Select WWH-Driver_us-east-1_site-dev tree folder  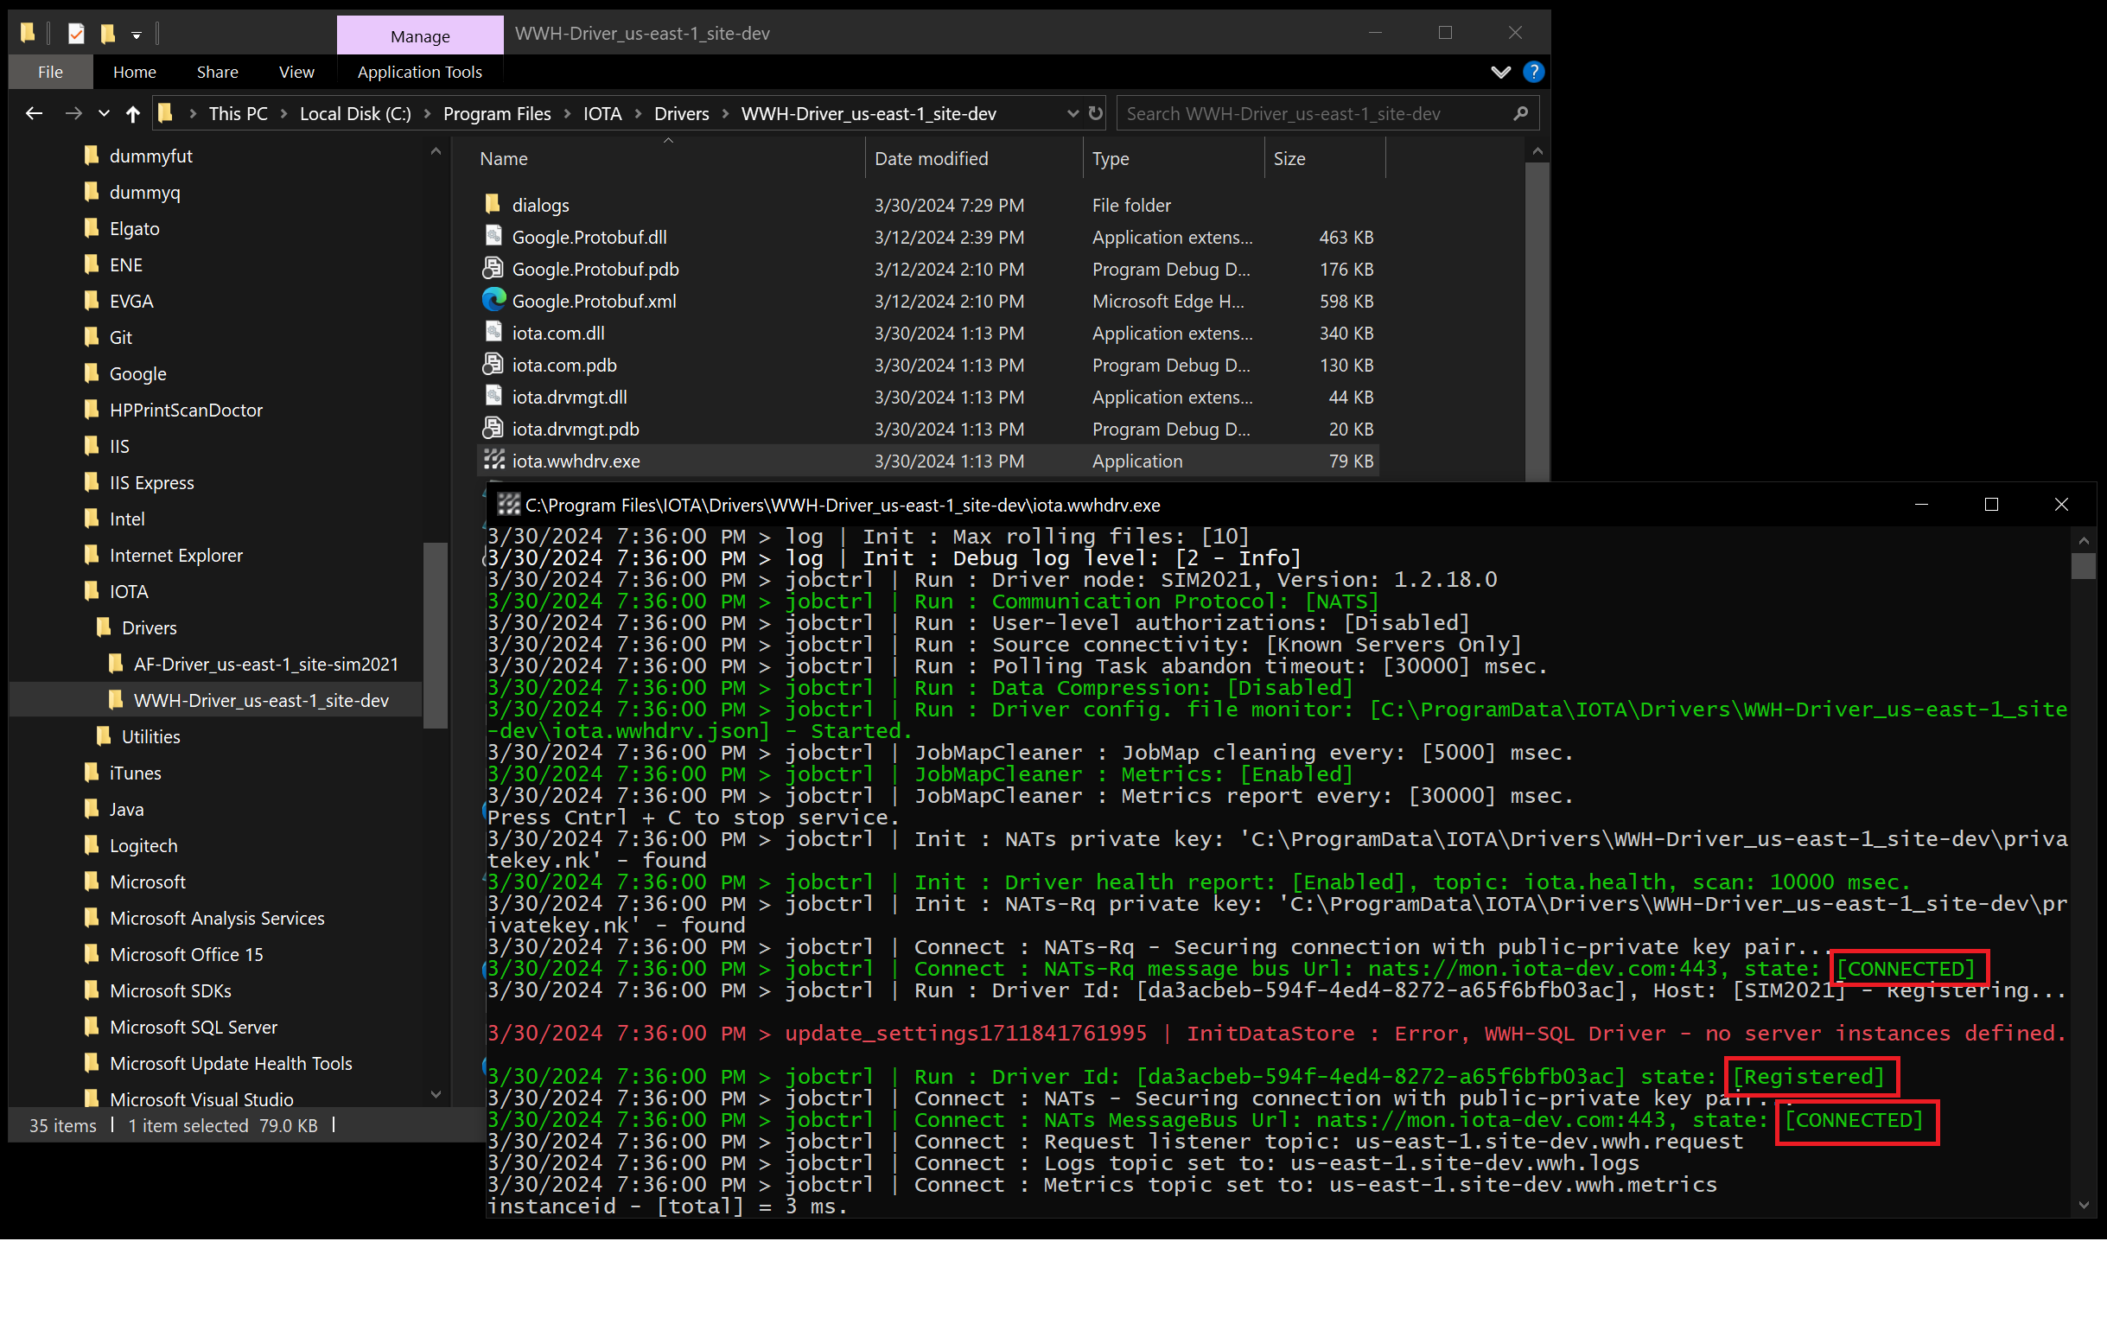(x=261, y=700)
